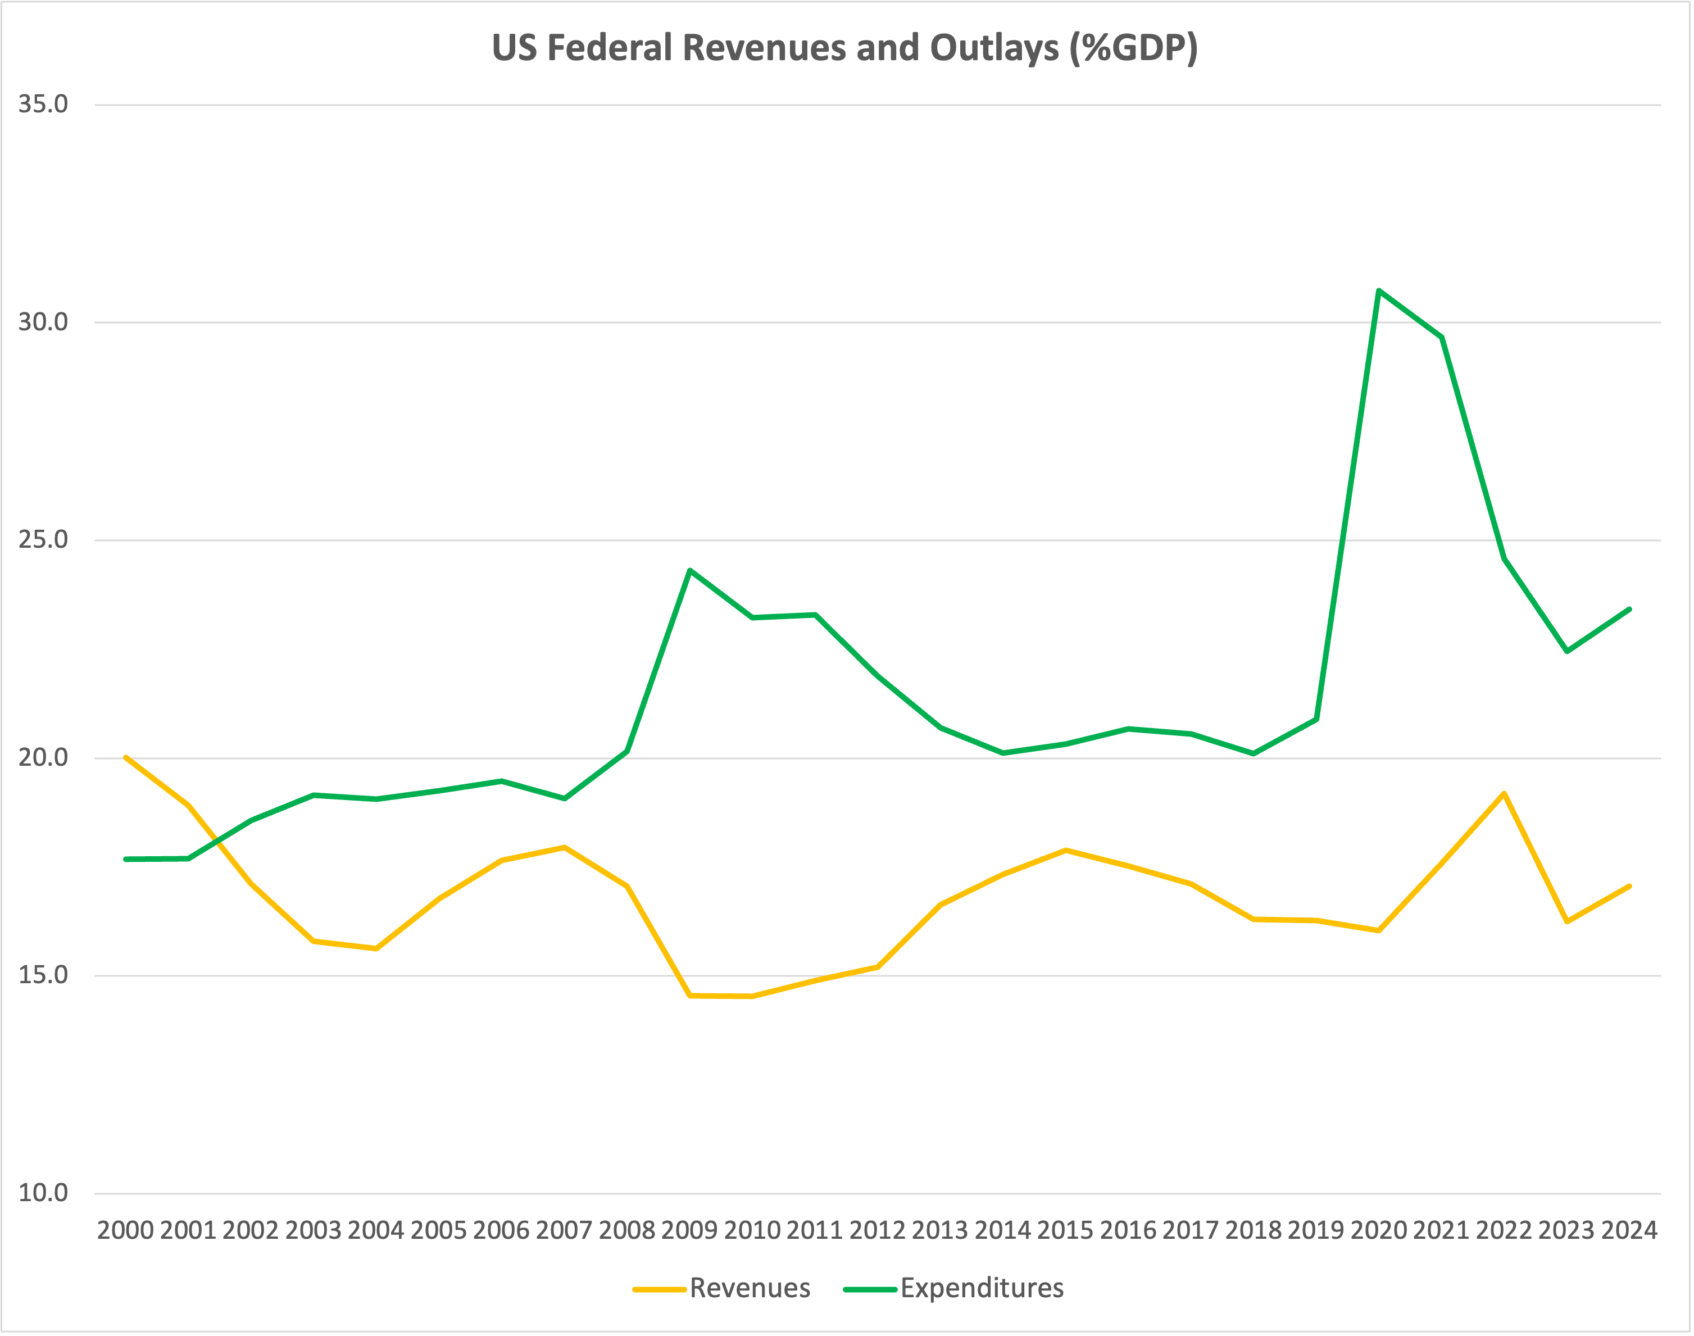Click the 2000 x-axis year label
Screen dimensions: 1694x1336
(x=125, y=1230)
